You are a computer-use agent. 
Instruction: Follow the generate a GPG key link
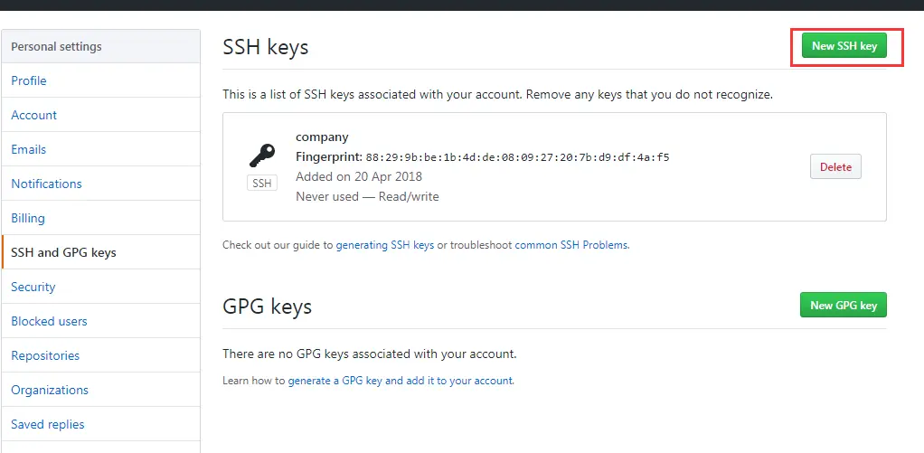click(401, 381)
